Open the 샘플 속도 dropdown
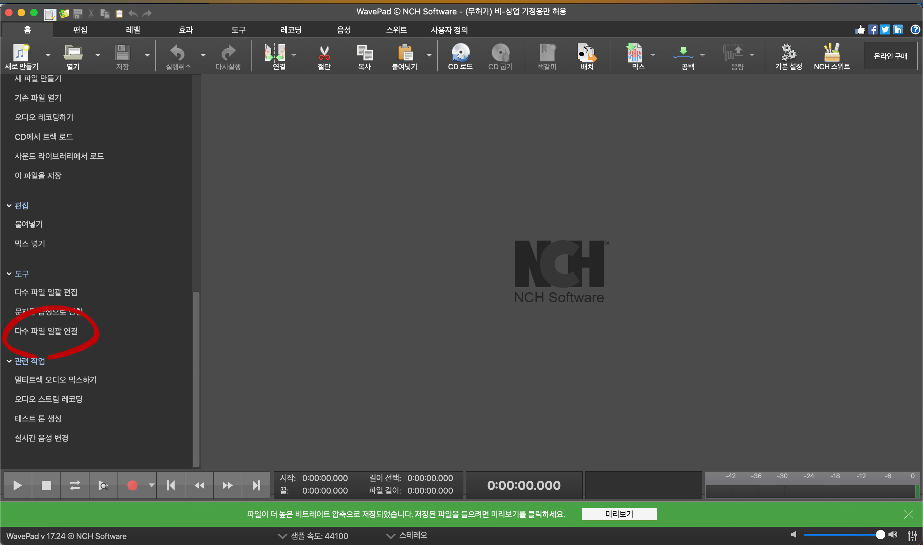 [x=282, y=536]
